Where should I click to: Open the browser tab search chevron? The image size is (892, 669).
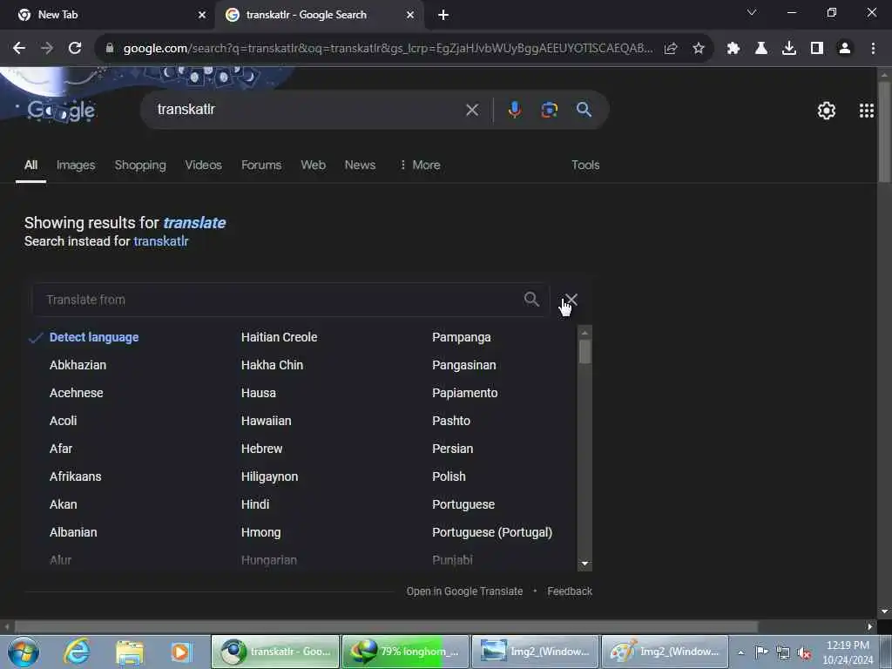tap(752, 12)
